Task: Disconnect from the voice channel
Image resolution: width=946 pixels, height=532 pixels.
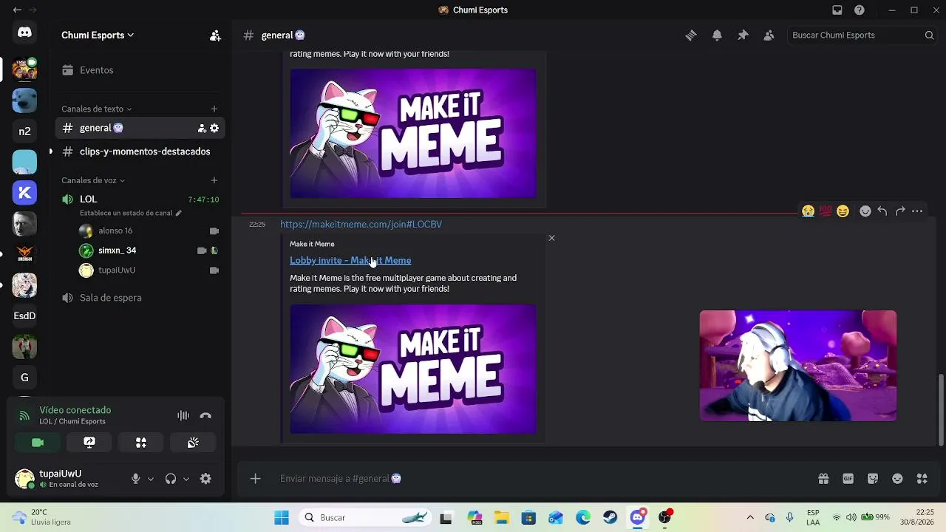Action: (x=205, y=416)
